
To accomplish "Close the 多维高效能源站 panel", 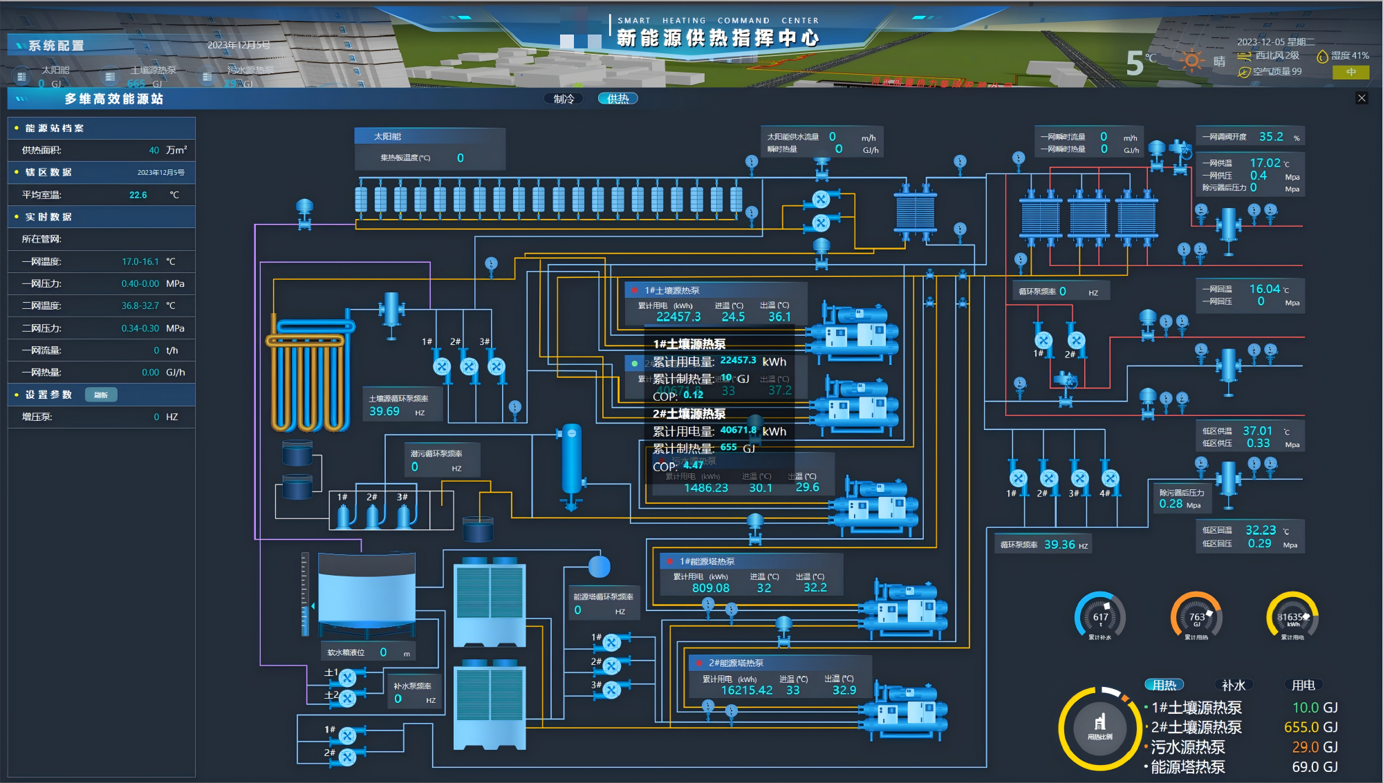I will click(1362, 98).
